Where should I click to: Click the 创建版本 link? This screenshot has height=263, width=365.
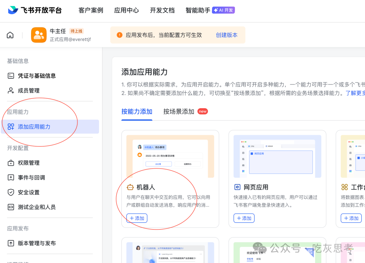[227, 35]
